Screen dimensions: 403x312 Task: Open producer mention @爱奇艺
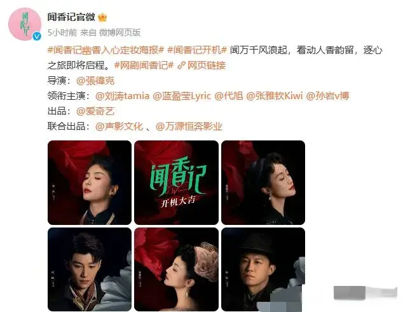(95, 111)
